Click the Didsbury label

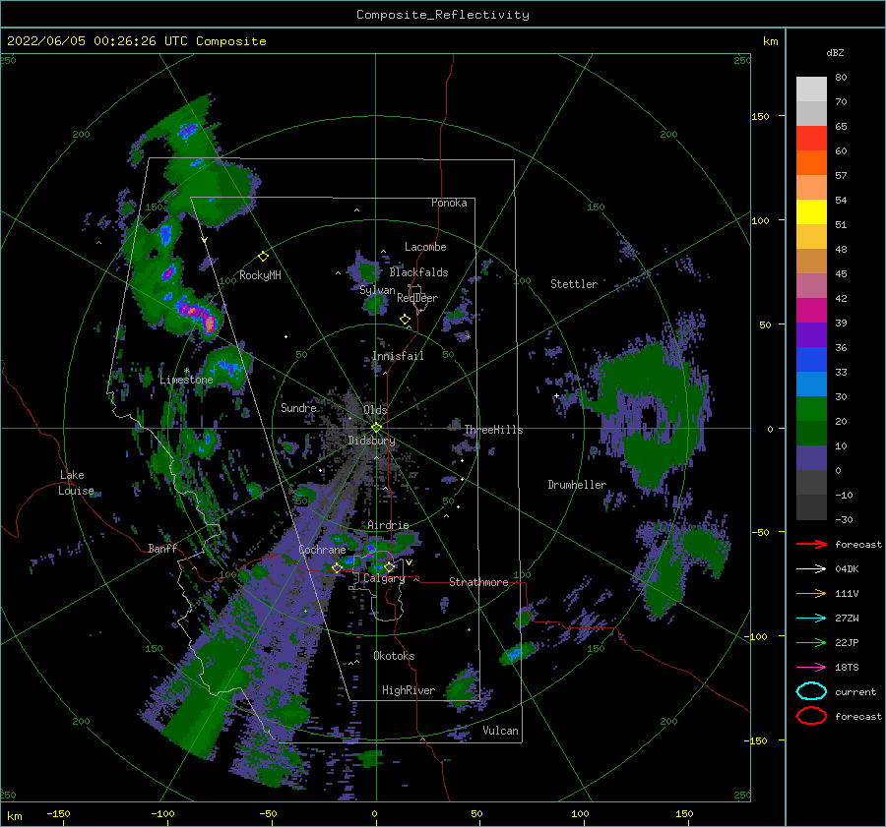click(x=371, y=441)
